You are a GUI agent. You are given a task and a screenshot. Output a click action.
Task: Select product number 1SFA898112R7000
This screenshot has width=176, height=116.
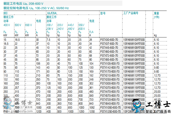point(134,76)
